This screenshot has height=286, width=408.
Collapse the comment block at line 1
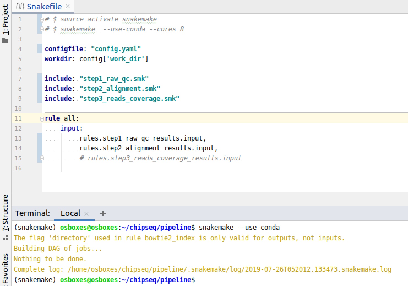coord(42,19)
